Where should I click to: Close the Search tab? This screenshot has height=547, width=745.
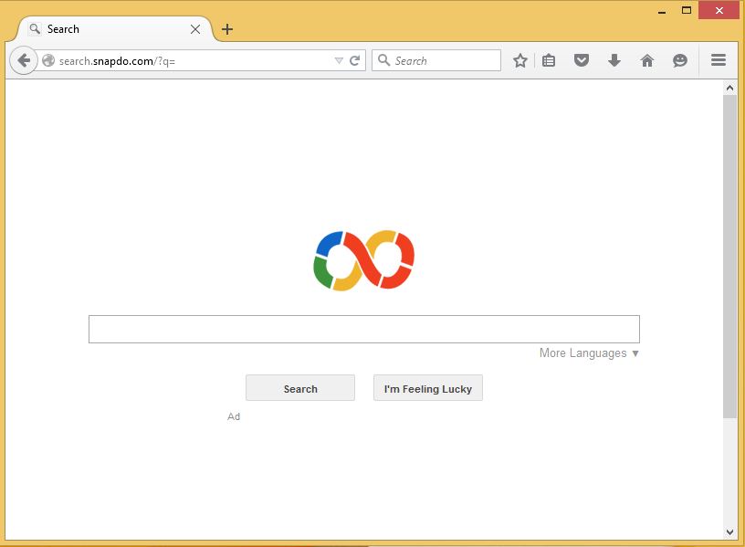[x=195, y=29]
